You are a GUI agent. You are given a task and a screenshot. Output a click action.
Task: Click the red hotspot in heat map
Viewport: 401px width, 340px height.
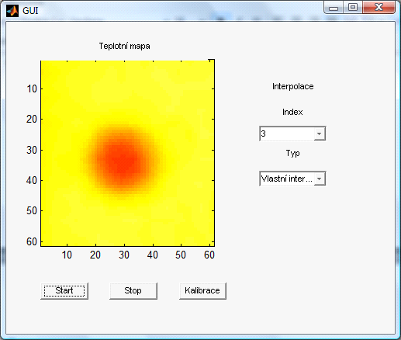click(123, 161)
